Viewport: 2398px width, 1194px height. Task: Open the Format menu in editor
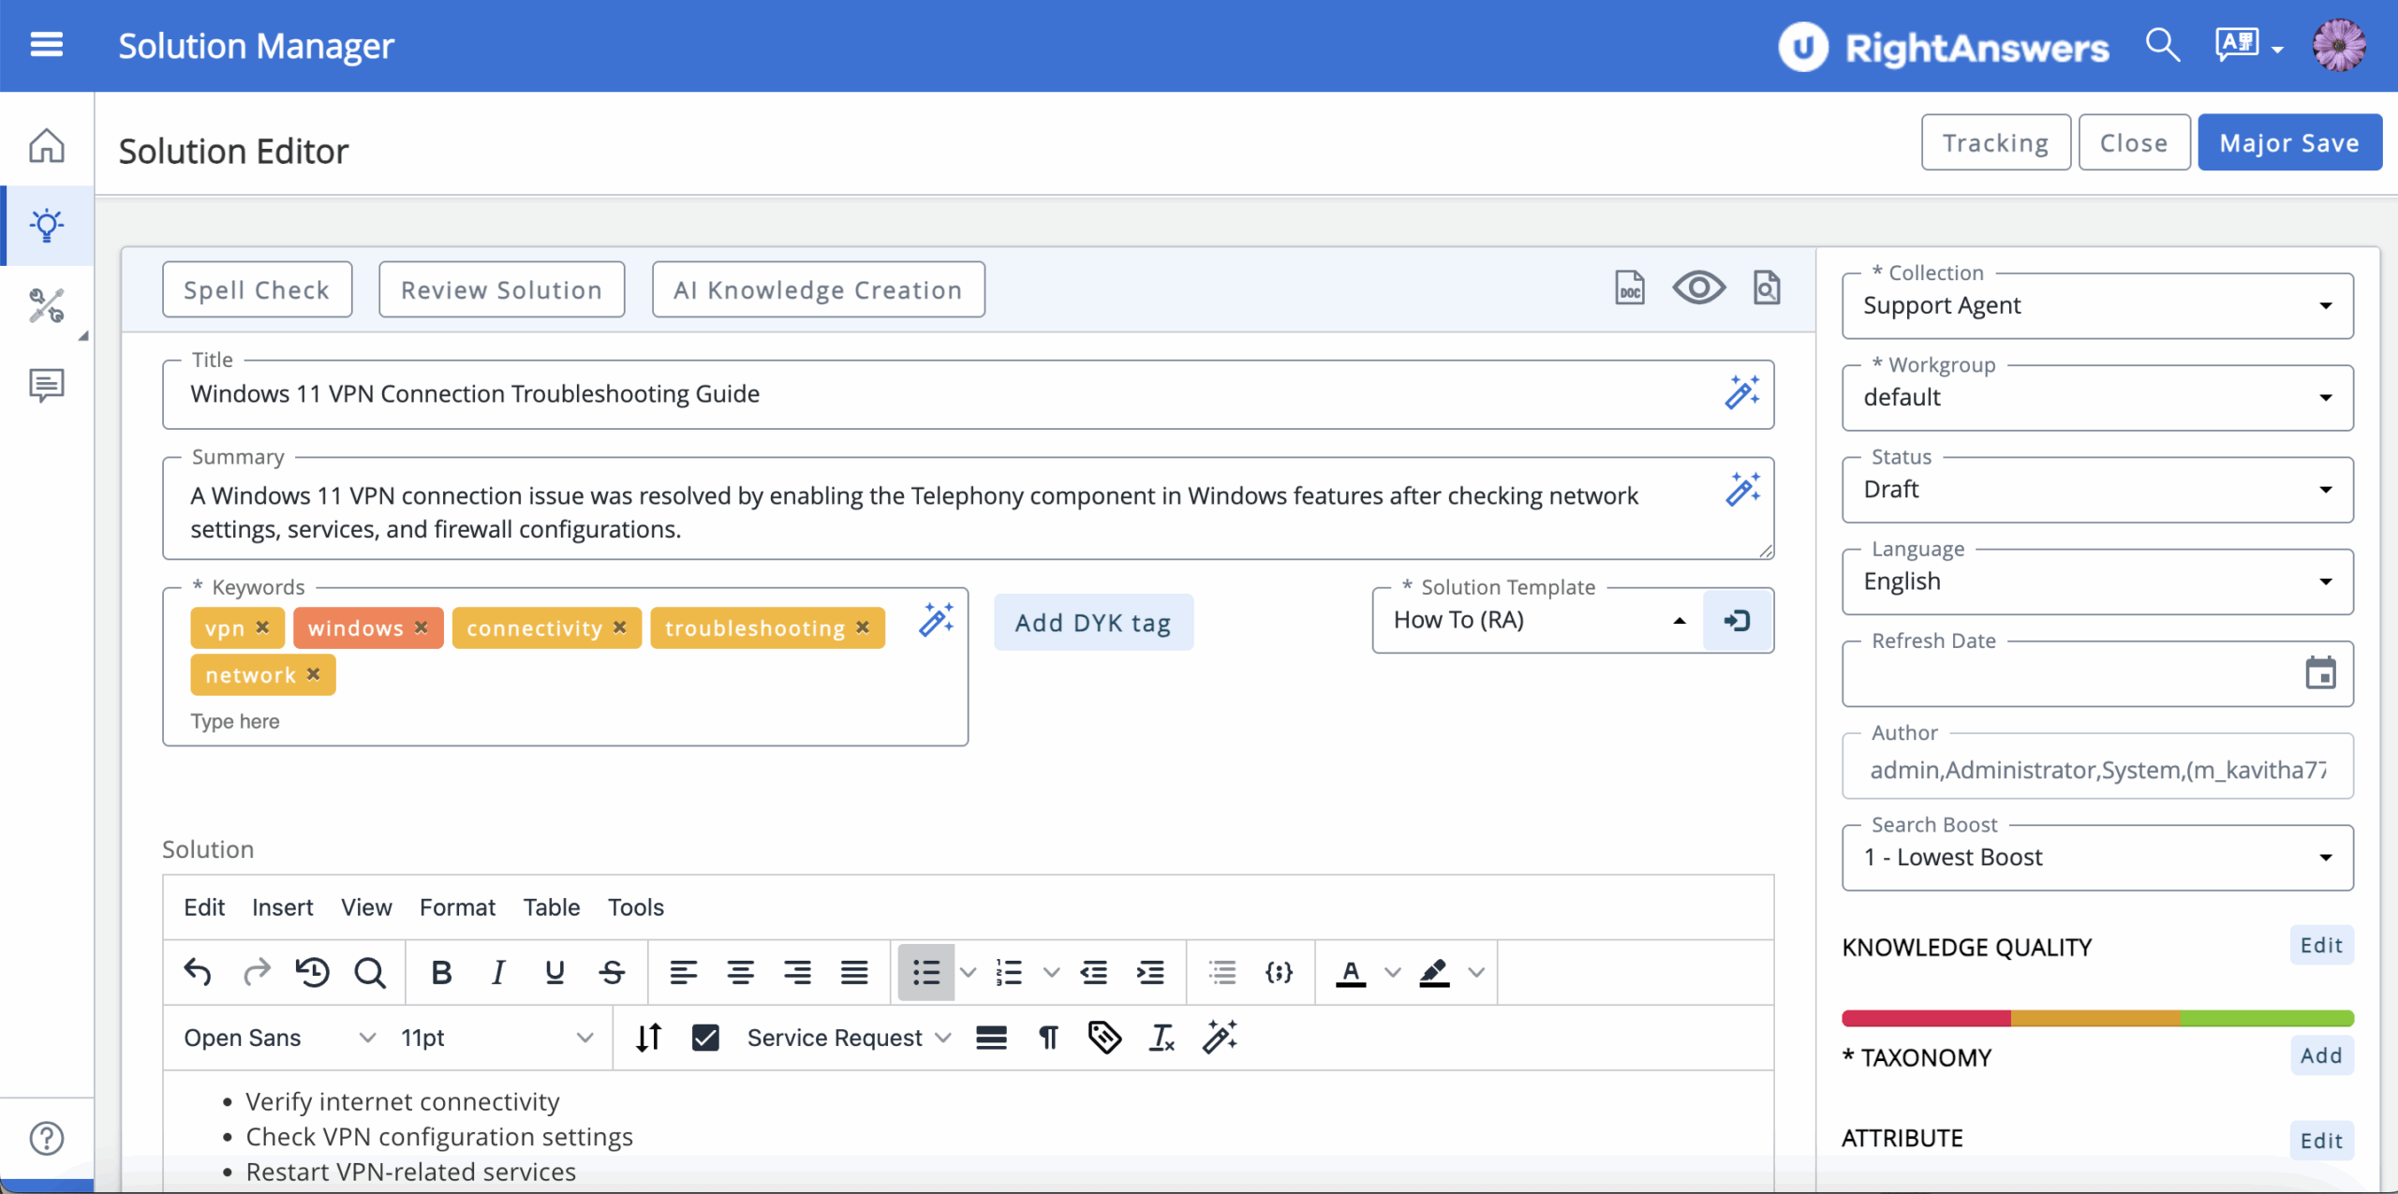(x=457, y=907)
